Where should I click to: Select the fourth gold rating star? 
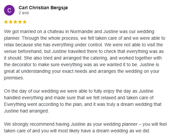click(x=20, y=22)
